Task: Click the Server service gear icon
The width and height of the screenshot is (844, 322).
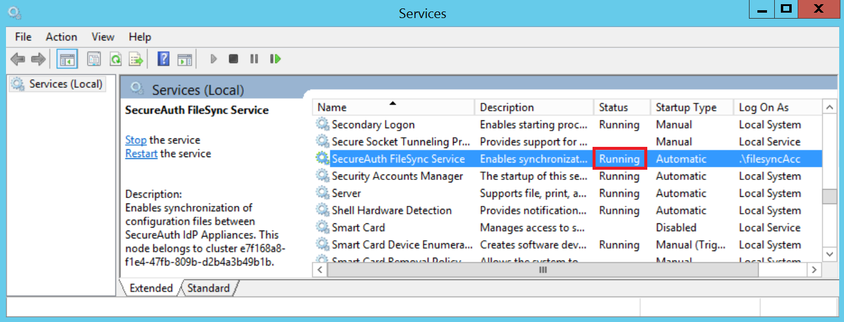Action: (323, 193)
